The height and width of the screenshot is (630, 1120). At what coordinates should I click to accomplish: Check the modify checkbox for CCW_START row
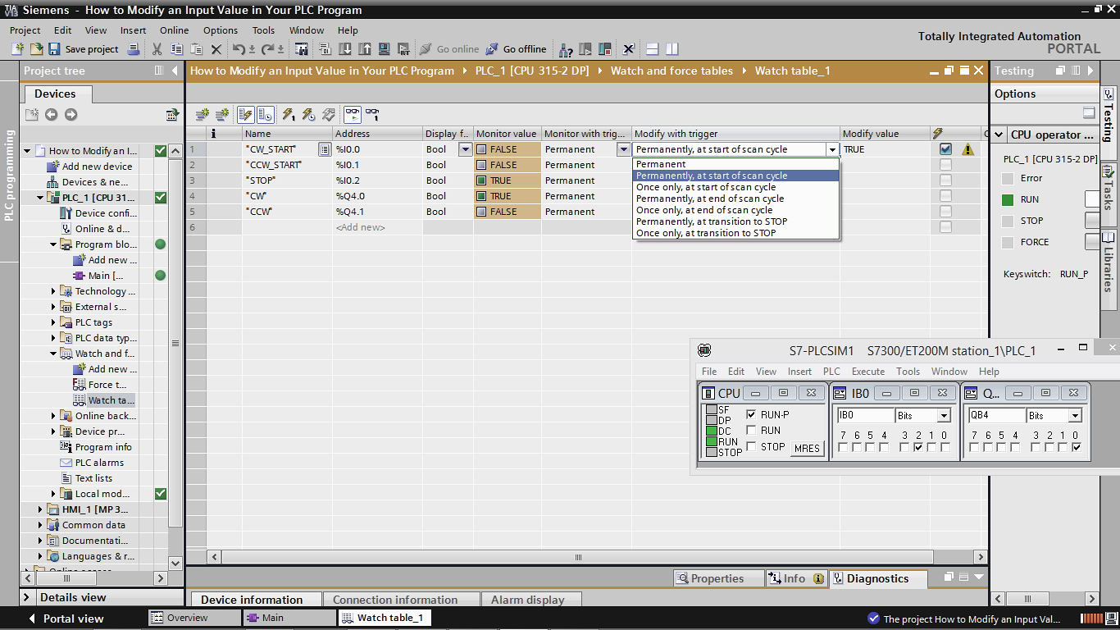[x=945, y=165]
